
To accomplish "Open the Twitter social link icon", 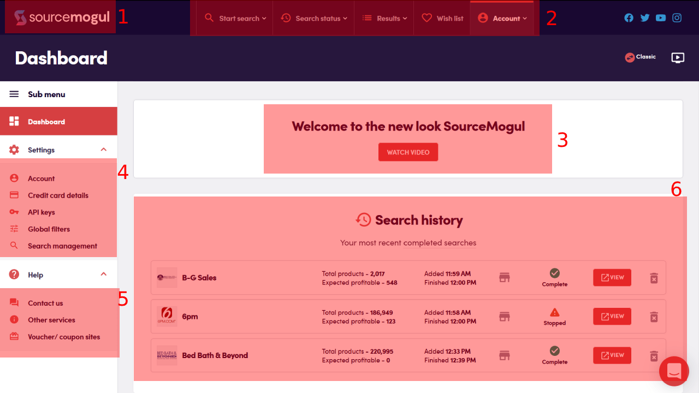I will click(x=645, y=17).
